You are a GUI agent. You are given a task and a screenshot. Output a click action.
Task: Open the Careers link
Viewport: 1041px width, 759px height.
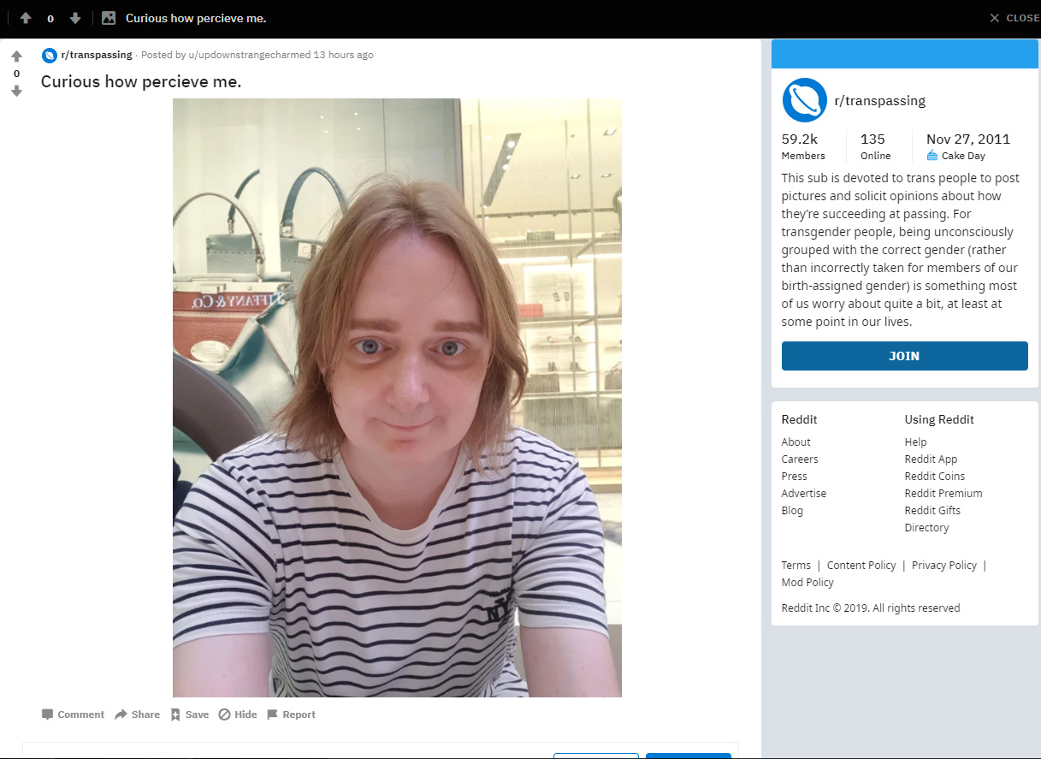tap(800, 460)
